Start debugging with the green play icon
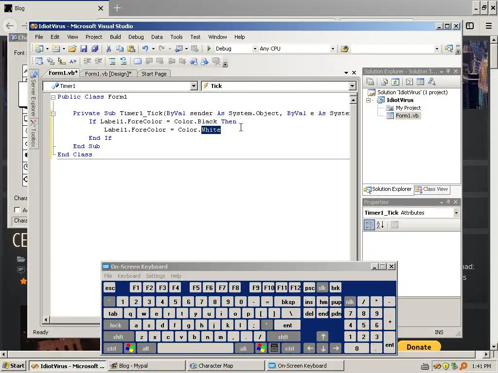The height and width of the screenshot is (373, 498). 209,49
